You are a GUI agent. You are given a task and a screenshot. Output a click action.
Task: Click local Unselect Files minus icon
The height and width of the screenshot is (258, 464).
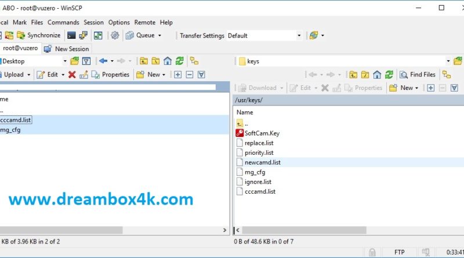click(190, 75)
